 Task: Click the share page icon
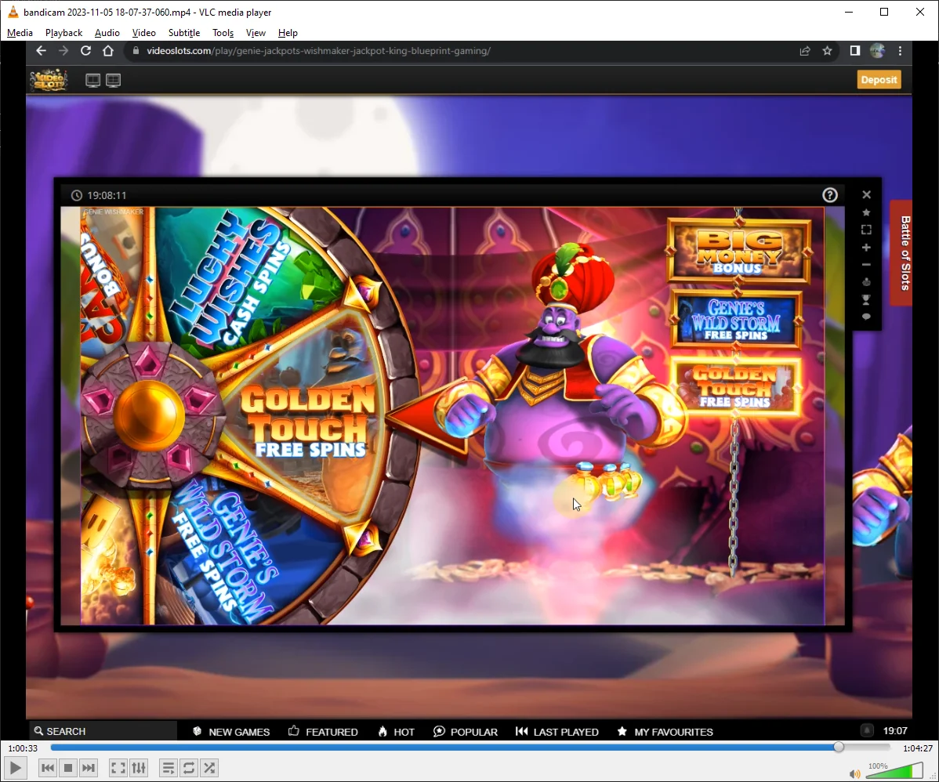tap(805, 51)
